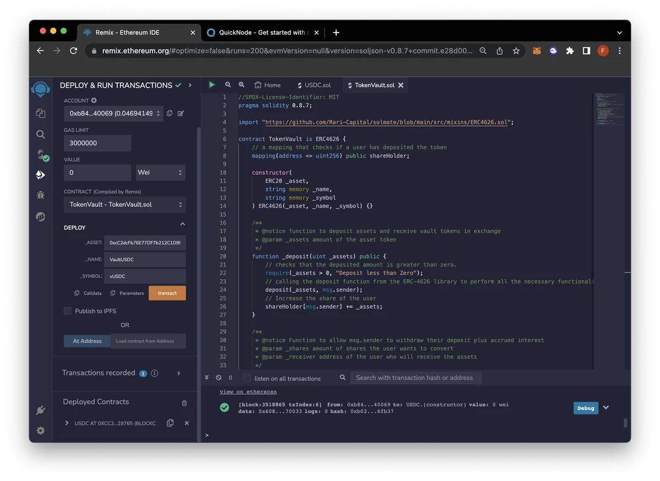
Task: Open the Debugger bug icon in sidebar
Action: pos(40,195)
